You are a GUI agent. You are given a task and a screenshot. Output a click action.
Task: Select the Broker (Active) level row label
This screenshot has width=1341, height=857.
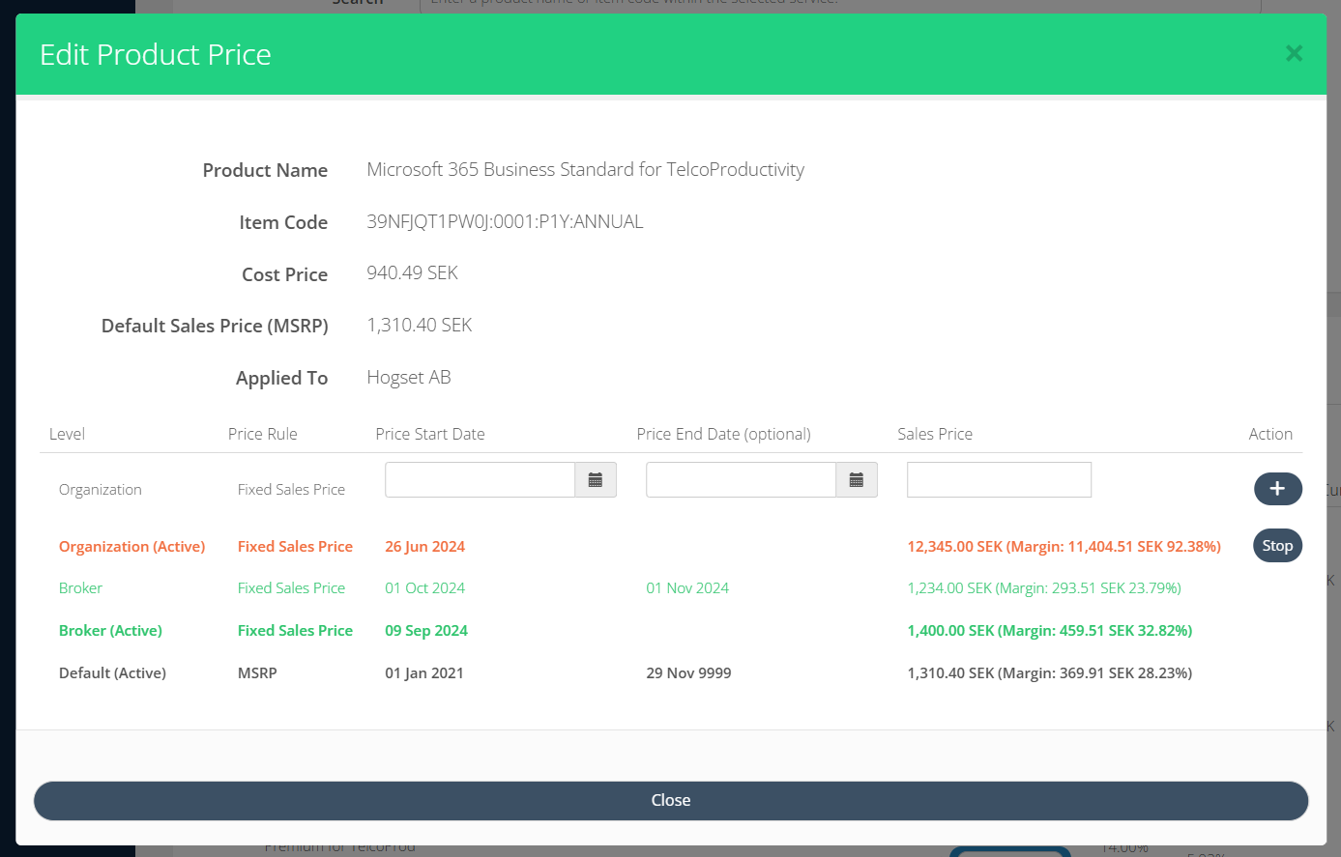pos(110,631)
